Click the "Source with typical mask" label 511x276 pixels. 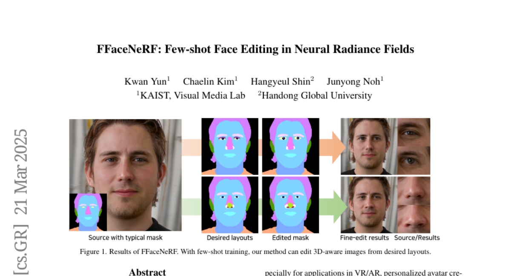pyautogui.click(x=125, y=238)
